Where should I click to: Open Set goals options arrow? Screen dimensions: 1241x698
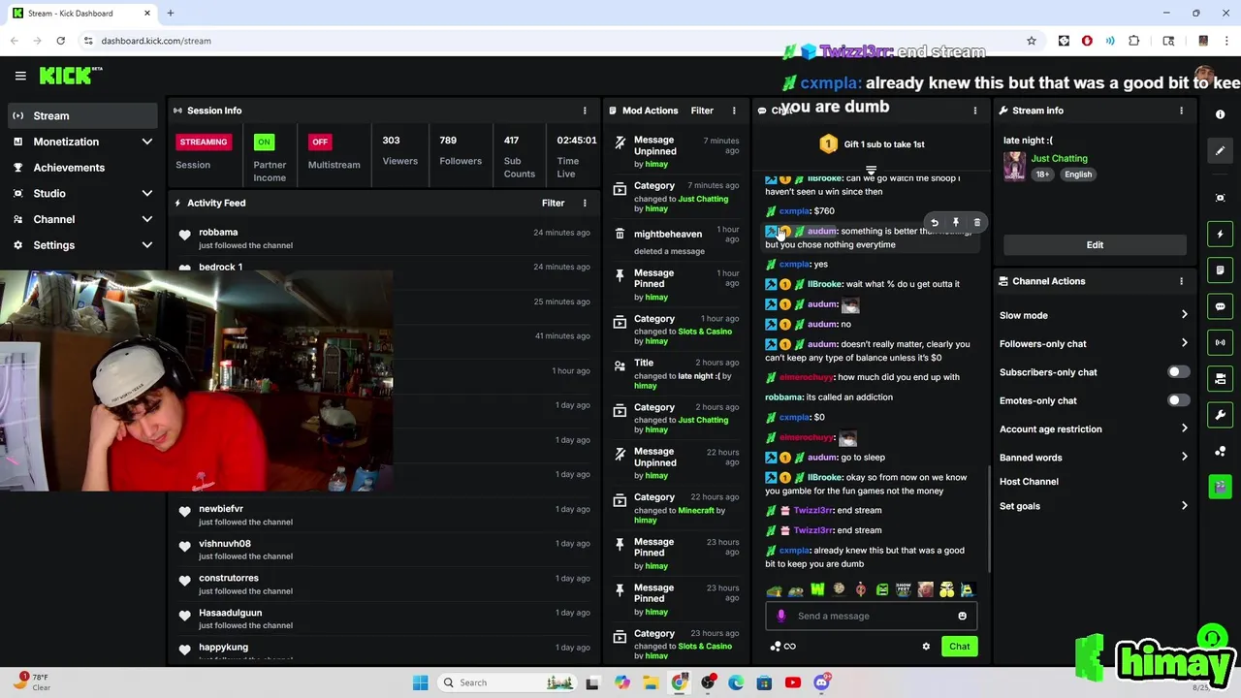tap(1184, 506)
